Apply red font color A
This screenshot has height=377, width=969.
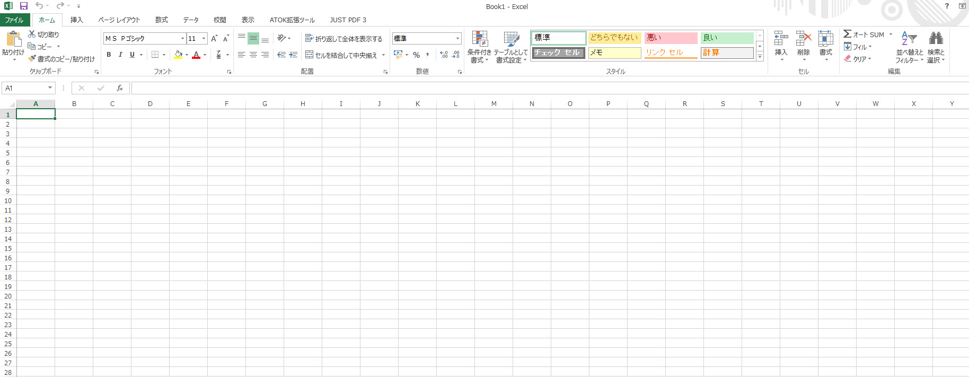(x=196, y=55)
